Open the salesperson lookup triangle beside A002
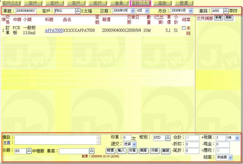 tap(226, 11)
